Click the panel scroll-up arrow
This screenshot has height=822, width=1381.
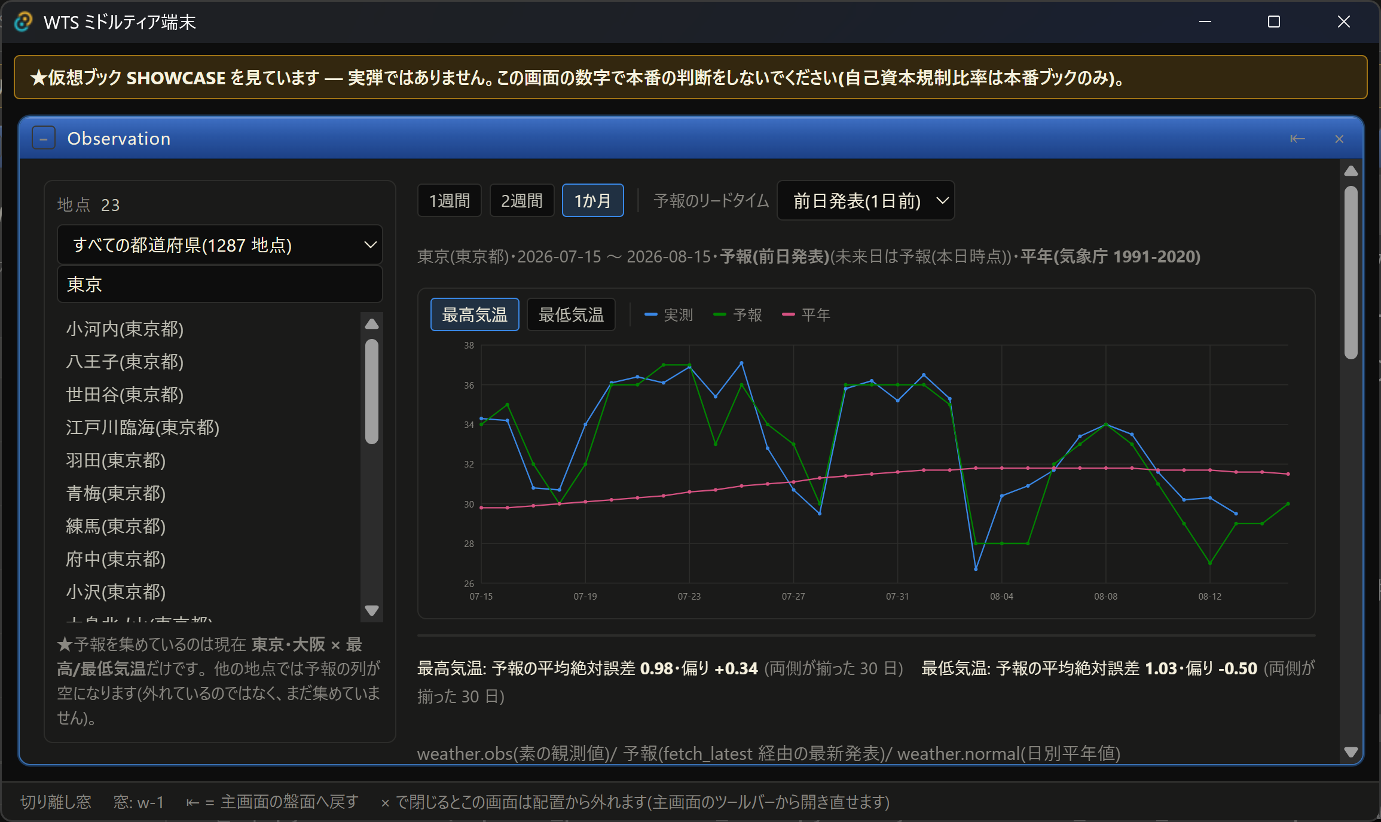1351,172
